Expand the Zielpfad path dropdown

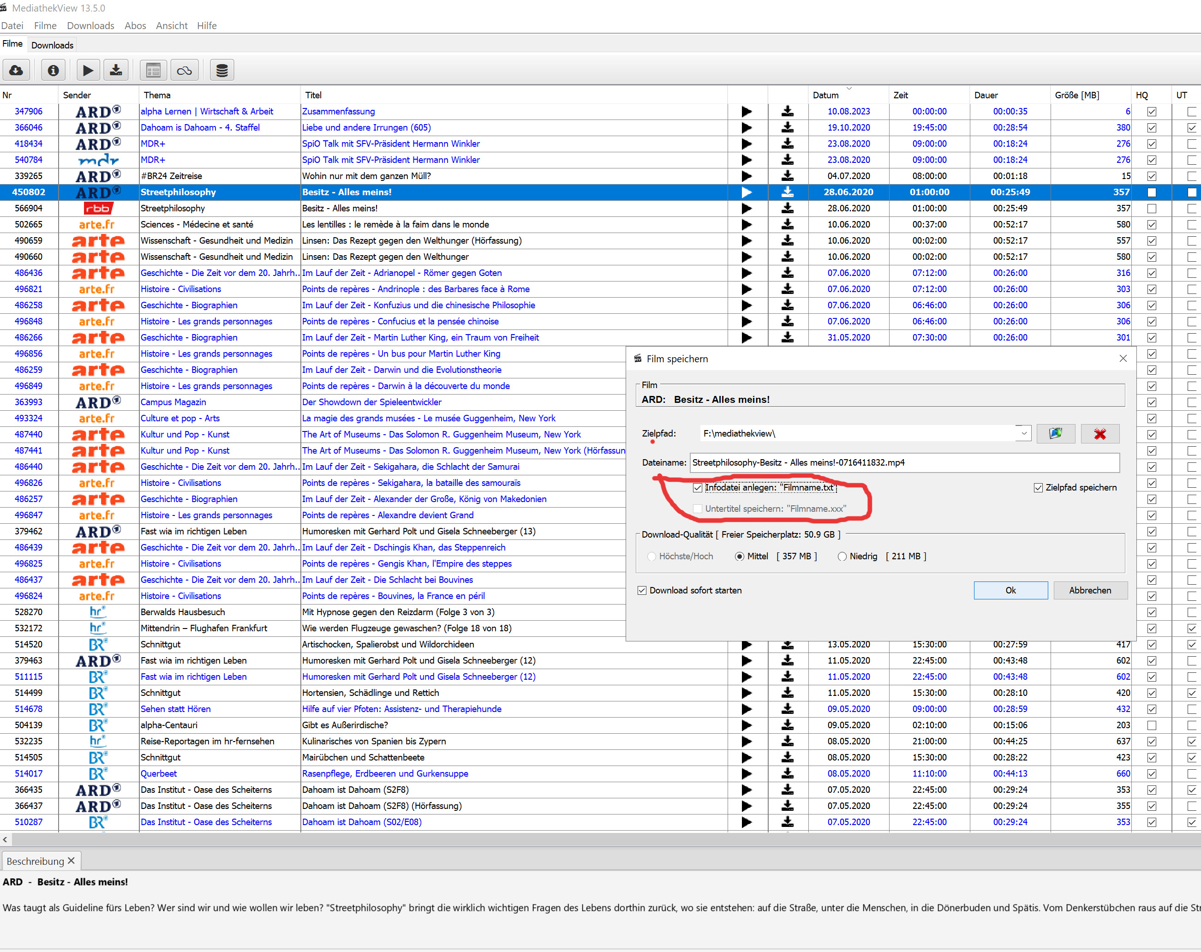coord(1024,433)
